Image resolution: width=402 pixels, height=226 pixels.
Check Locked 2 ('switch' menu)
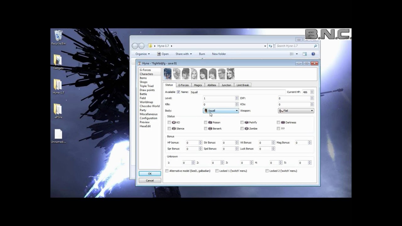(267, 171)
